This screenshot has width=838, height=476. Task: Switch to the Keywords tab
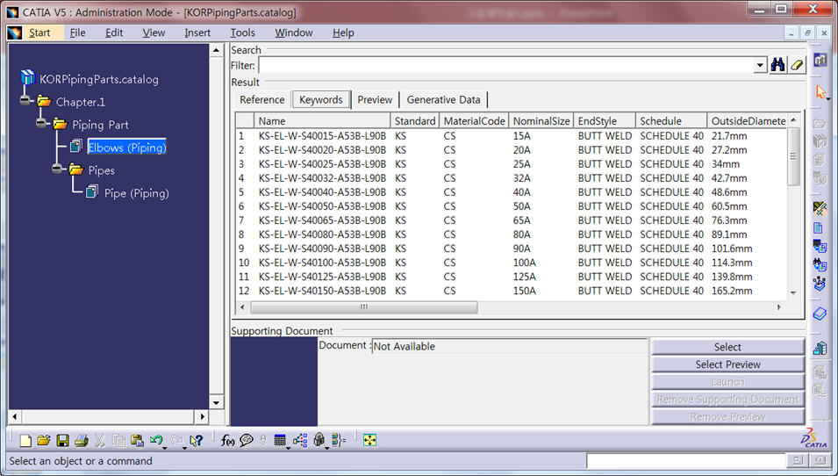320,100
